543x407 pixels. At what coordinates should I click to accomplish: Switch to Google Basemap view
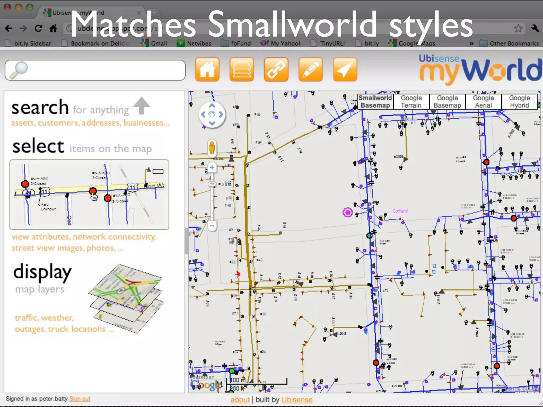[x=447, y=101]
